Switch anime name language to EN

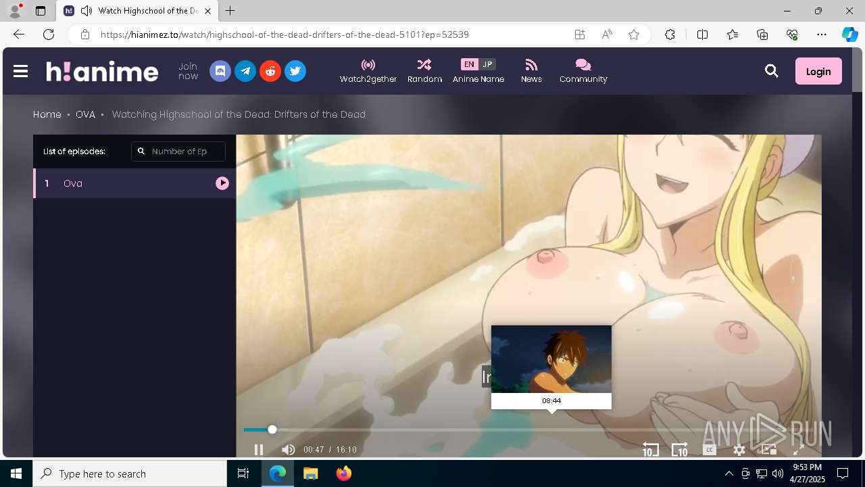[469, 64]
